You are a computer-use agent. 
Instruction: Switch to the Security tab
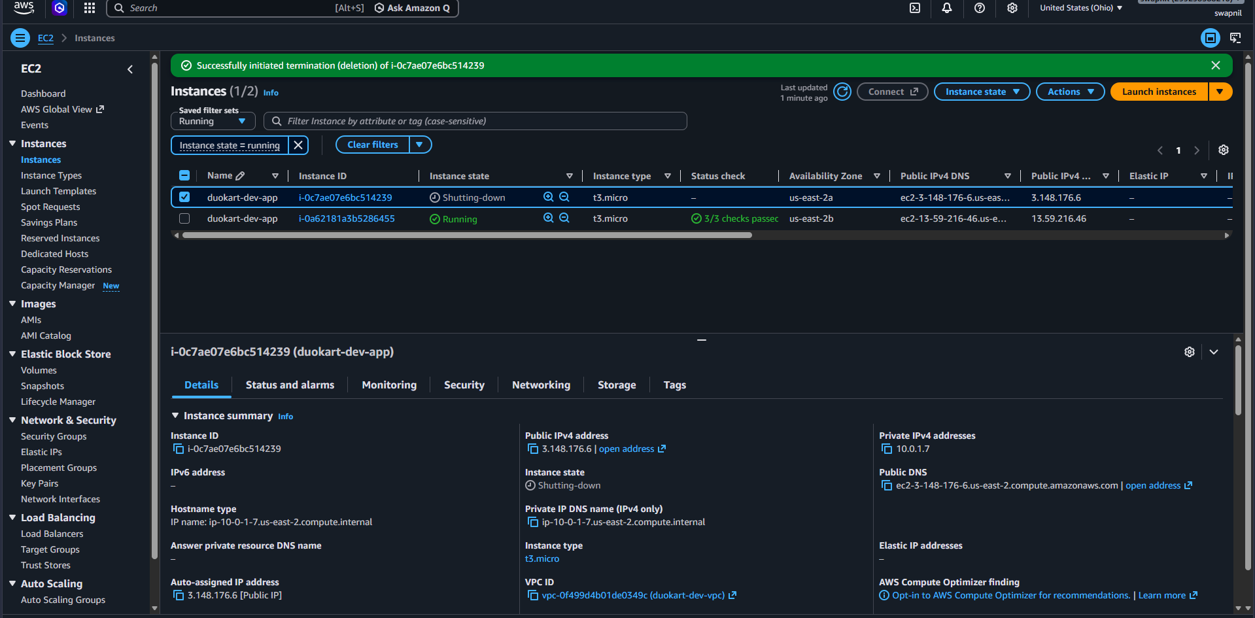(464, 385)
